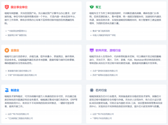Click the 金融业 description paragraph
The image size is (168, 125).
click(x=40, y=60)
